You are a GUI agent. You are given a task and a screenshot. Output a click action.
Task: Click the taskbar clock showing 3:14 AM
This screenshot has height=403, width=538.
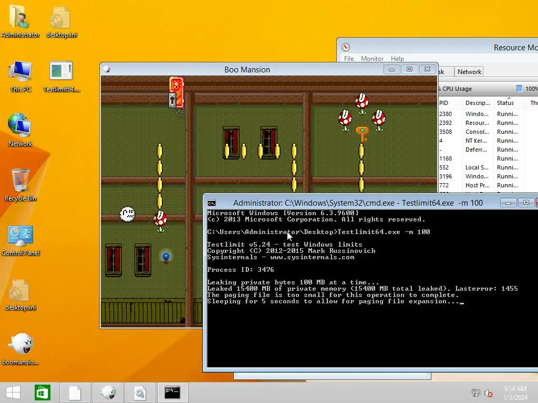[515, 393]
